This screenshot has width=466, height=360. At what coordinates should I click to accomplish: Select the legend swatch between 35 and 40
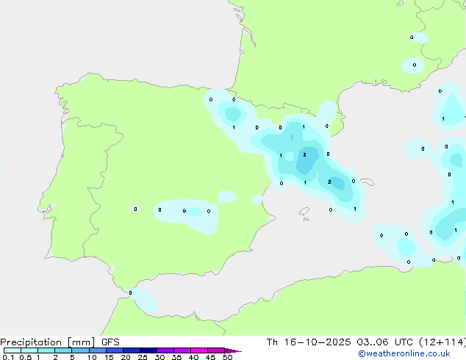point(182,350)
